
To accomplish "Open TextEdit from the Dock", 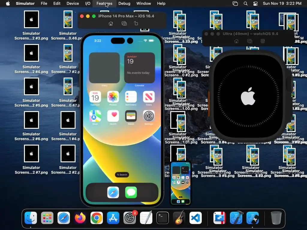I will click(146, 218).
